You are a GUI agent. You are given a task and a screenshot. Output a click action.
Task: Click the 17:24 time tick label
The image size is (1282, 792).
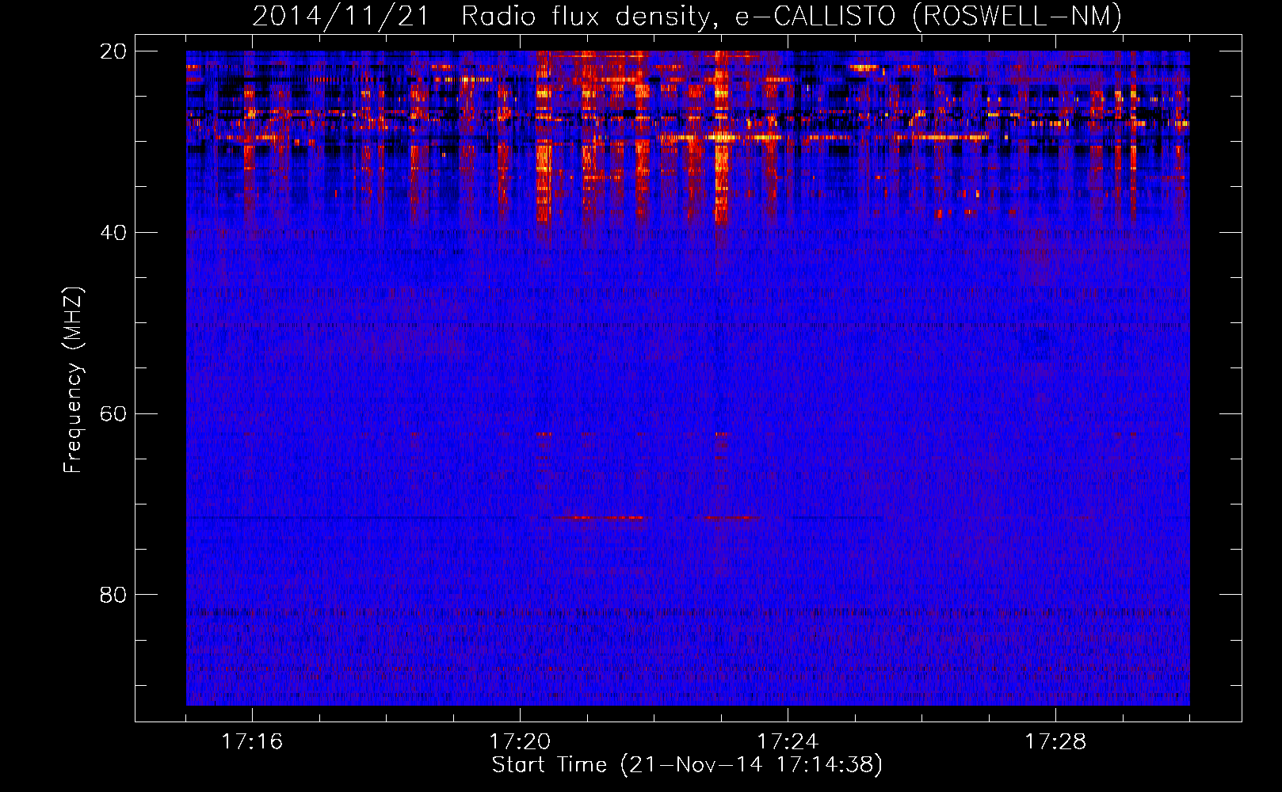point(788,741)
